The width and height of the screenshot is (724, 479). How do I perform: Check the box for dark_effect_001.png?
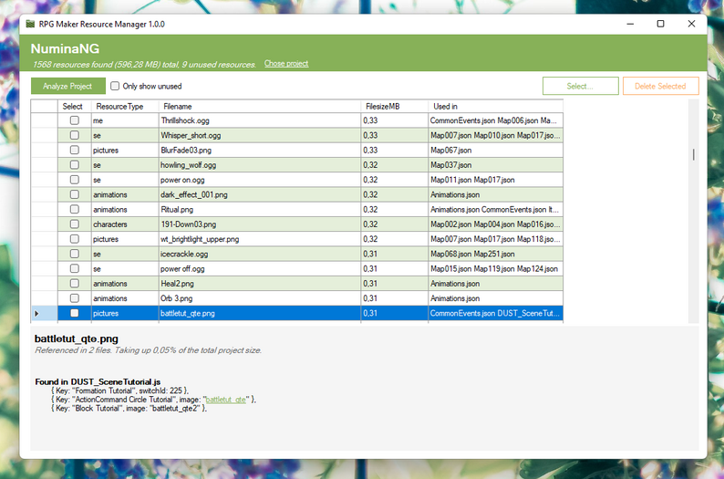point(75,194)
